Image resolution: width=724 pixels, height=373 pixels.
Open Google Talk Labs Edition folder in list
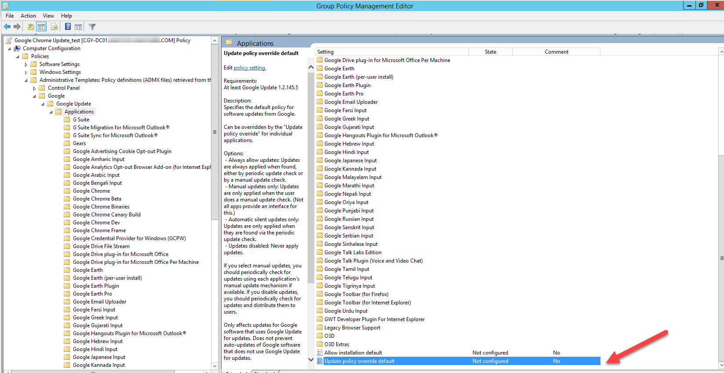[x=353, y=252]
